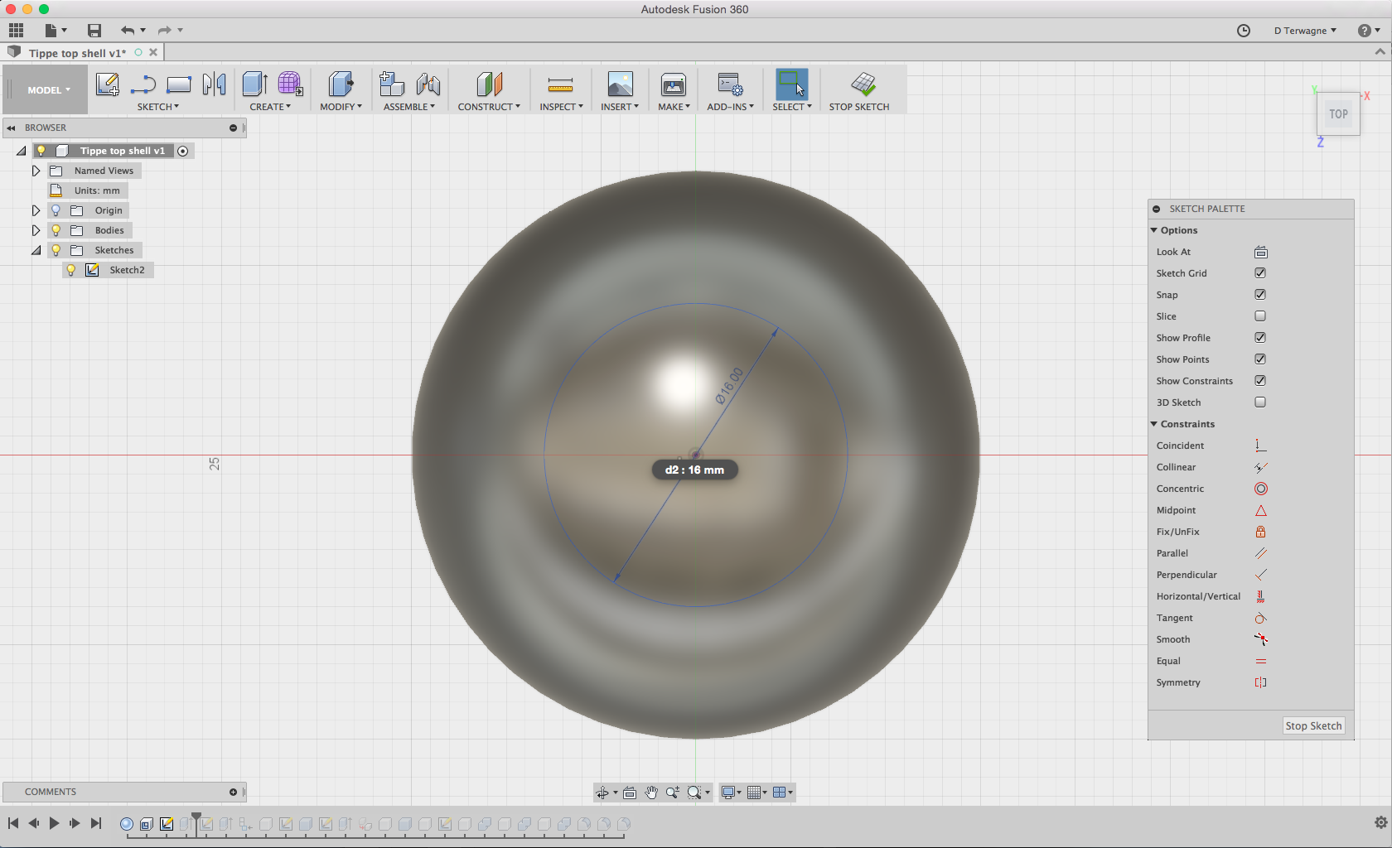Open the CREATE menu
Viewport: 1392px width, 848px height.
(x=270, y=107)
